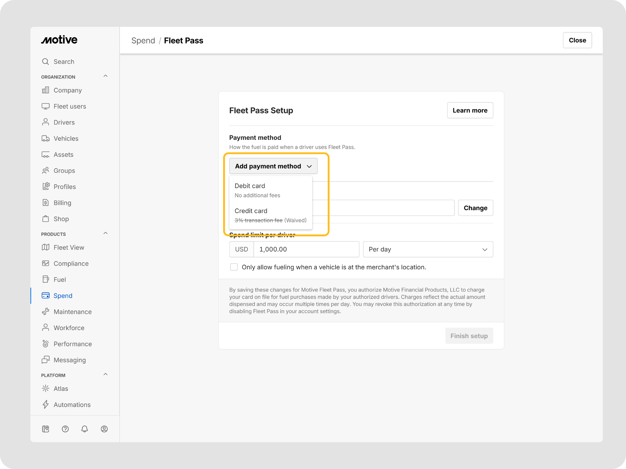Click the Fleet View map icon

coord(46,247)
